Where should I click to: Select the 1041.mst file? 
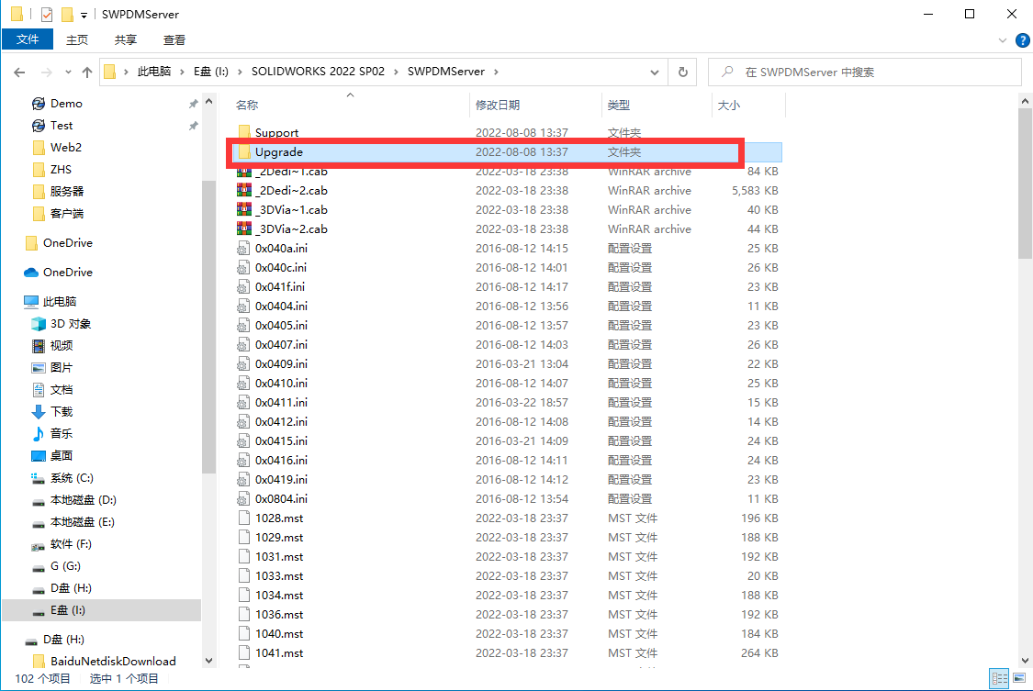point(279,652)
